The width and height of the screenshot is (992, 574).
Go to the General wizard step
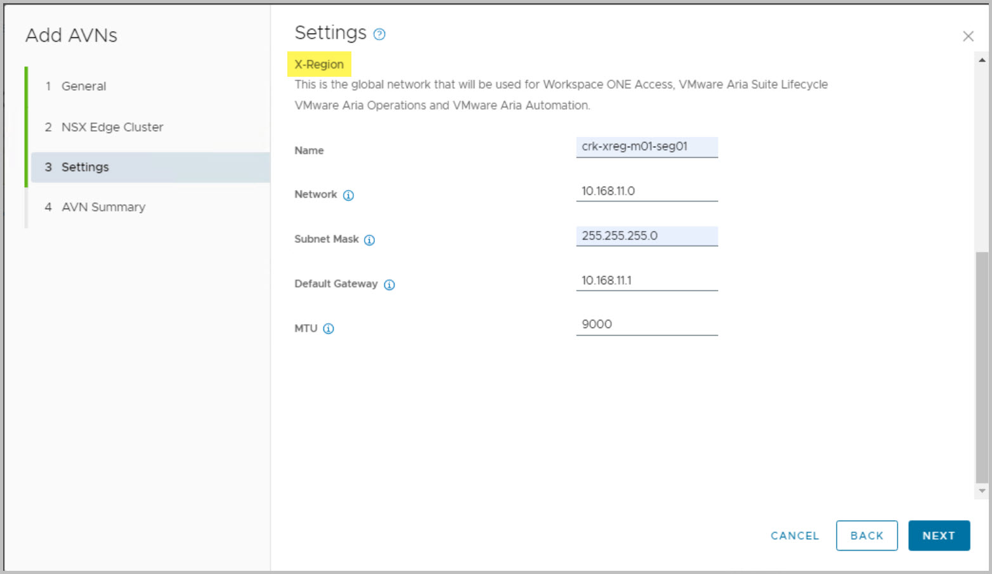click(84, 86)
